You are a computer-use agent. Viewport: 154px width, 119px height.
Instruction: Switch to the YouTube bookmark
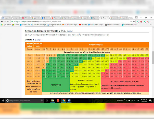[83, 25]
